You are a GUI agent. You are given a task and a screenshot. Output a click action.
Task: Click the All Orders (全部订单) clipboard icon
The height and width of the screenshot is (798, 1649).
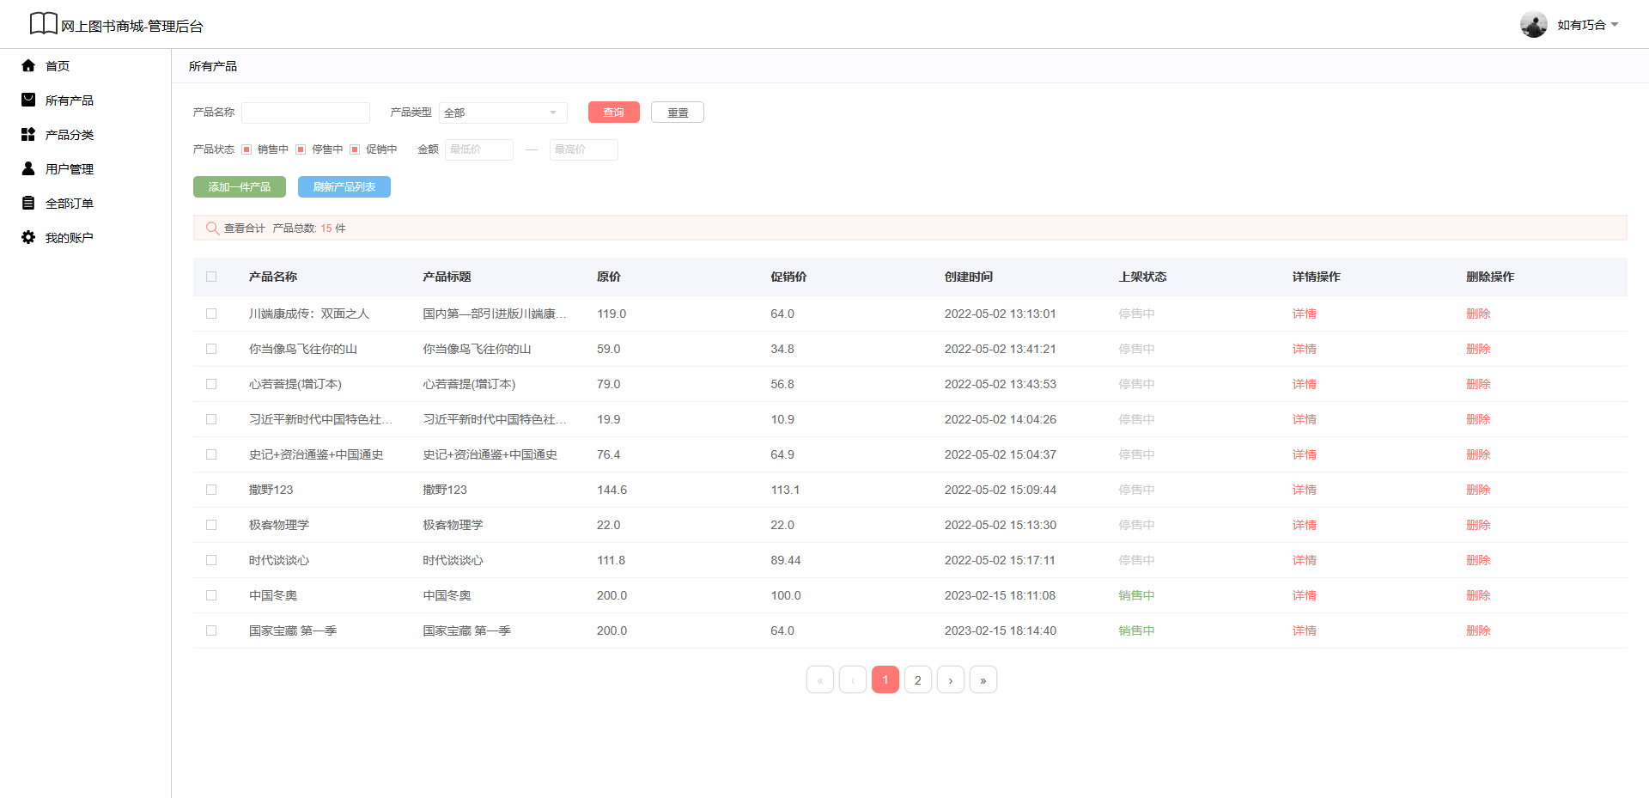[x=28, y=203]
